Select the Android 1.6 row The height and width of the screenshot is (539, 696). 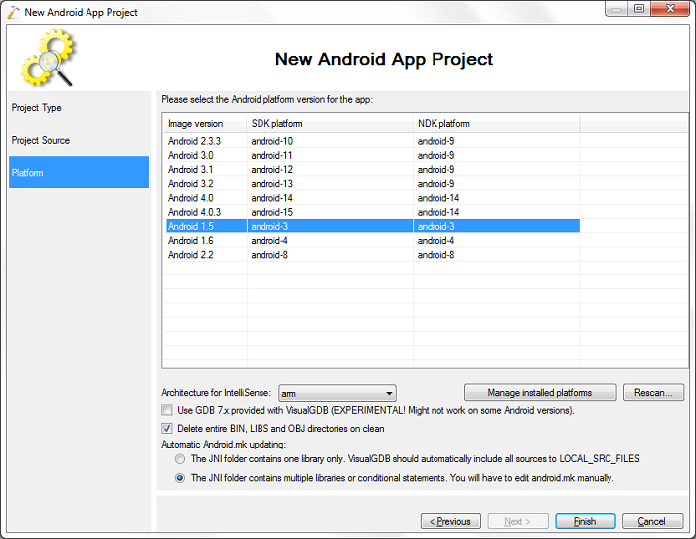(x=373, y=241)
